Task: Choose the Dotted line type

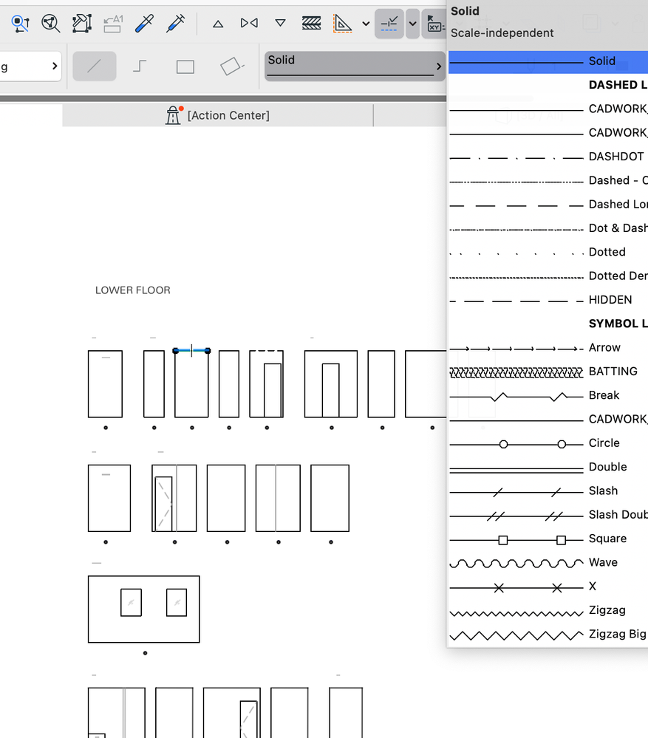Action: coord(547,252)
